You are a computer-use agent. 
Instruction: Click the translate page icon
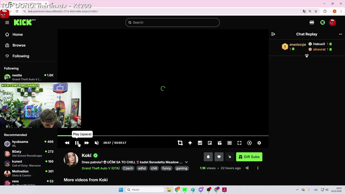304,11
